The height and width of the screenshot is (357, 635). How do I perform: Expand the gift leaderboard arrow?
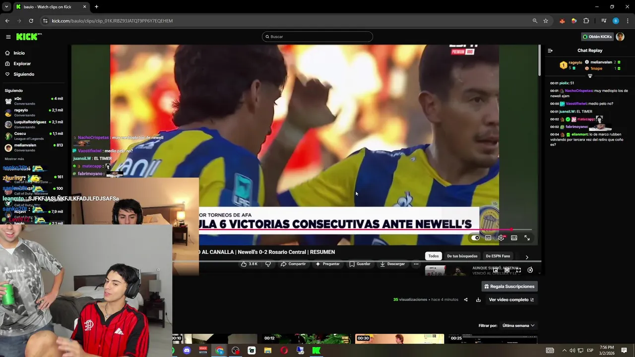pyautogui.click(x=590, y=76)
